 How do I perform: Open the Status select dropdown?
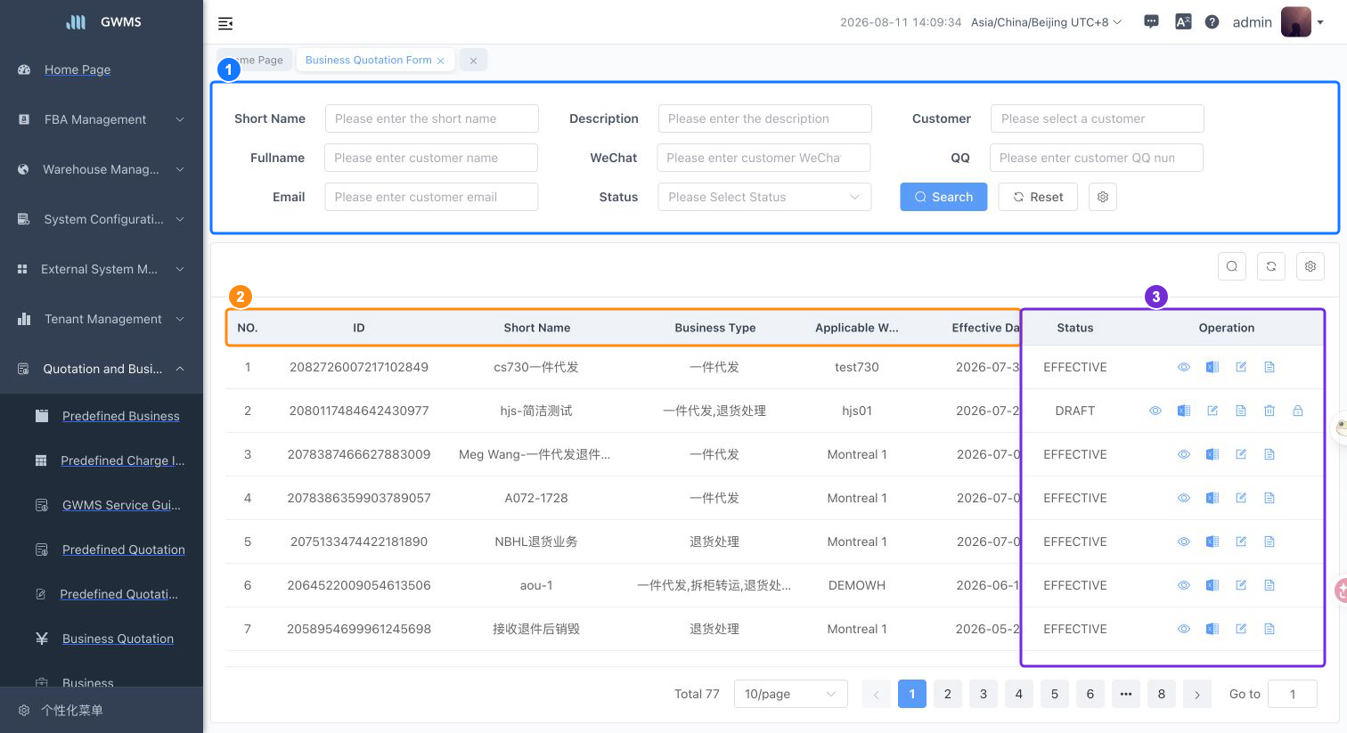tap(764, 197)
